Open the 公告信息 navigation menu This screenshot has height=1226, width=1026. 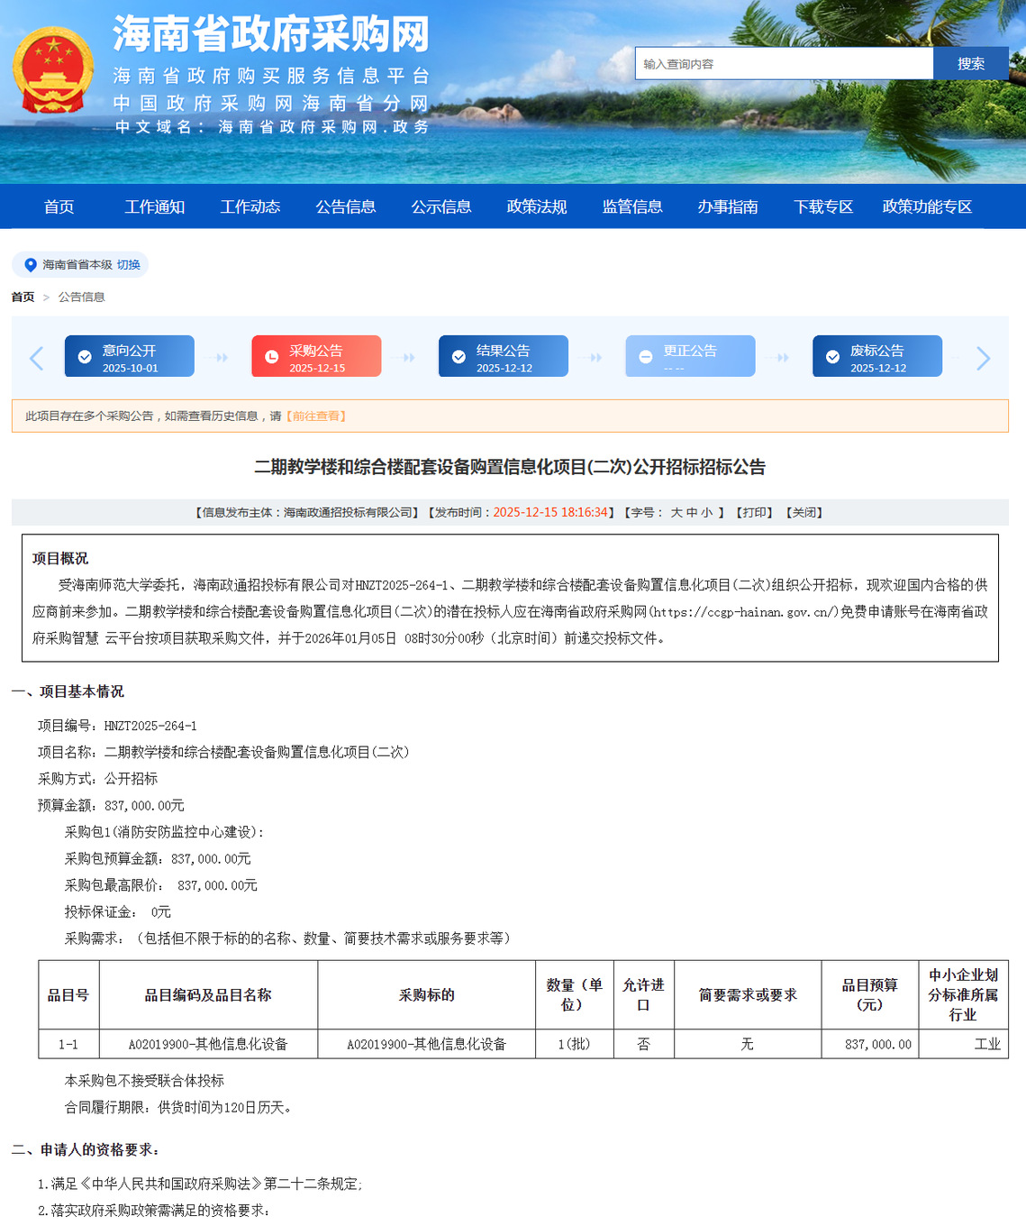click(345, 207)
